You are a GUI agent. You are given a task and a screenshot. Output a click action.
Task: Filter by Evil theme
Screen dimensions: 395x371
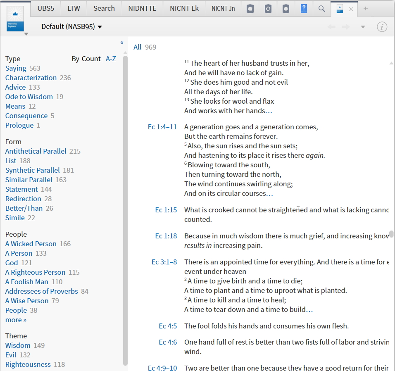[11, 355]
